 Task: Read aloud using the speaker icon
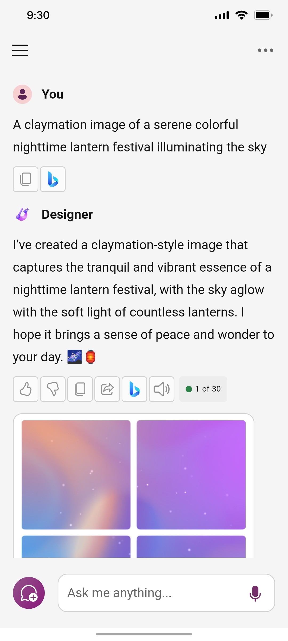coord(162,389)
